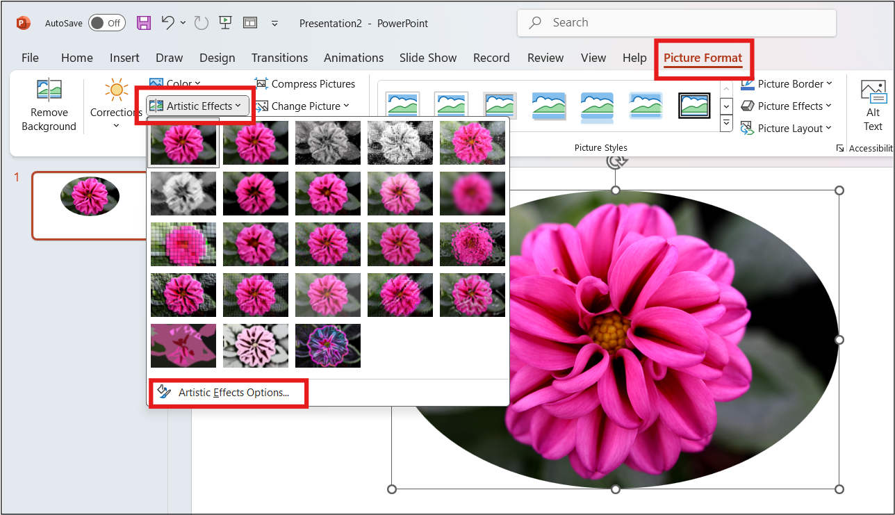Switch to the Insert tab

click(124, 58)
